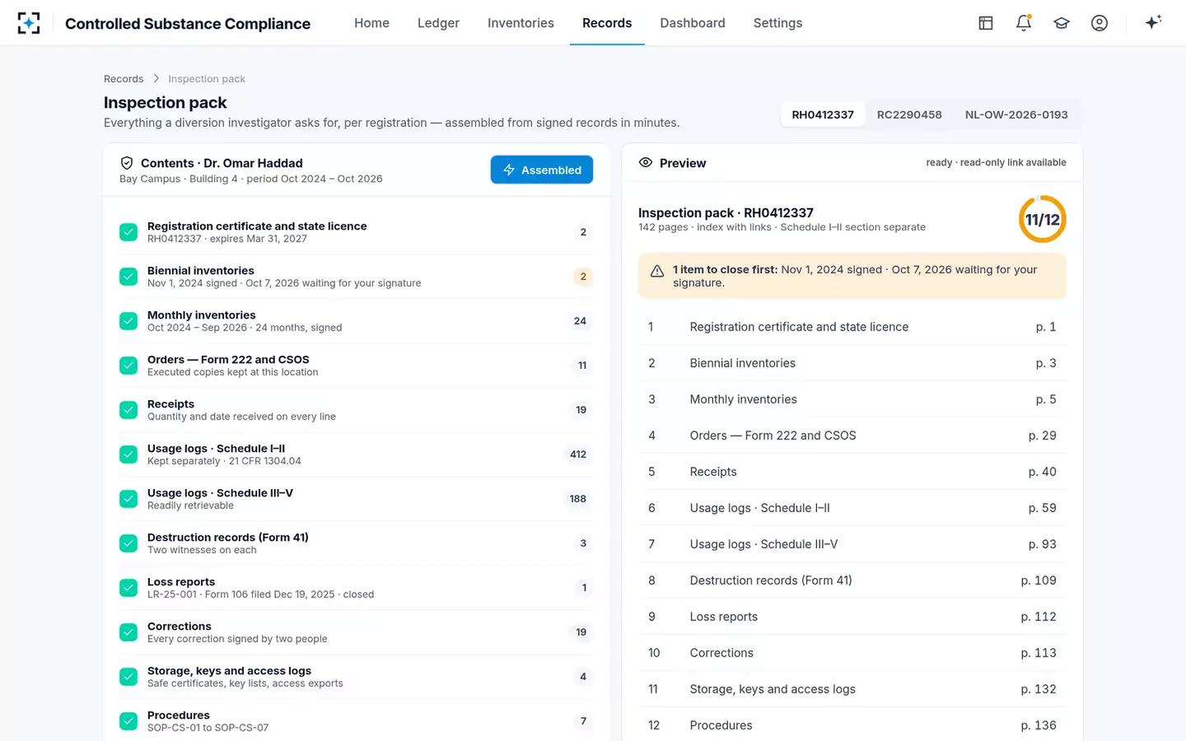Image resolution: width=1186 pixels, height=741 pixels.
Task: Click the eye icon beside Preview
Action: click(646, 163)
